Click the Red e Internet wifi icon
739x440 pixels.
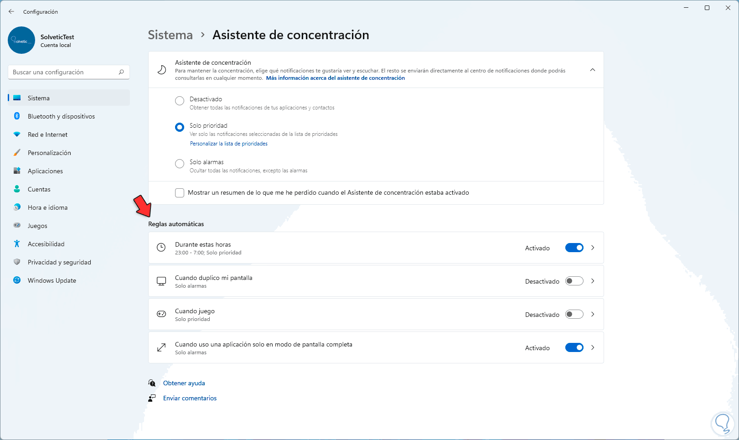pyautogui.click(x=17, y=135)
